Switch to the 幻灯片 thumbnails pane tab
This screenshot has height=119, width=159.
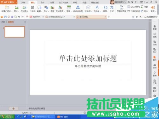11,22
